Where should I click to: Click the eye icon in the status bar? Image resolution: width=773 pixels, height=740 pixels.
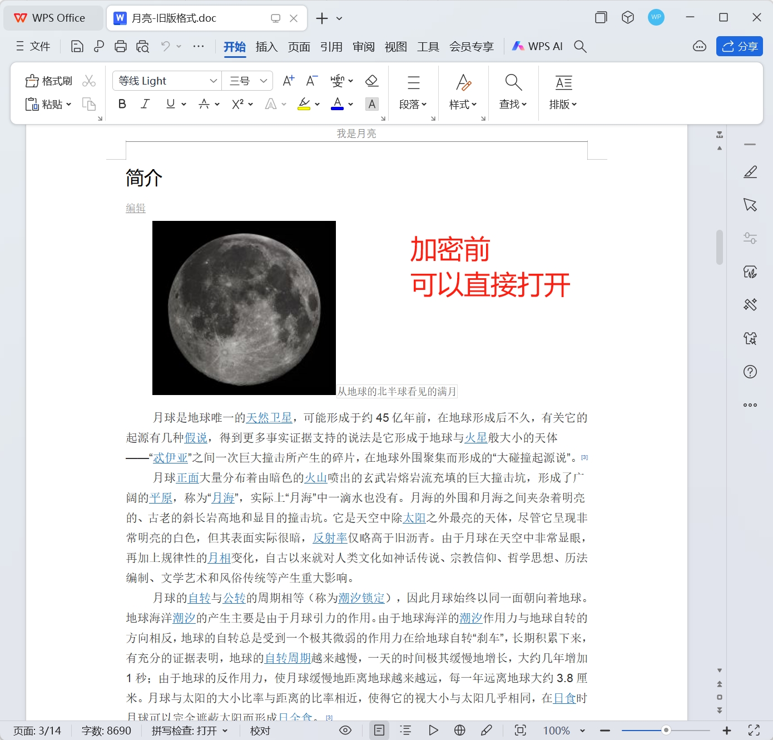(345, 730)
